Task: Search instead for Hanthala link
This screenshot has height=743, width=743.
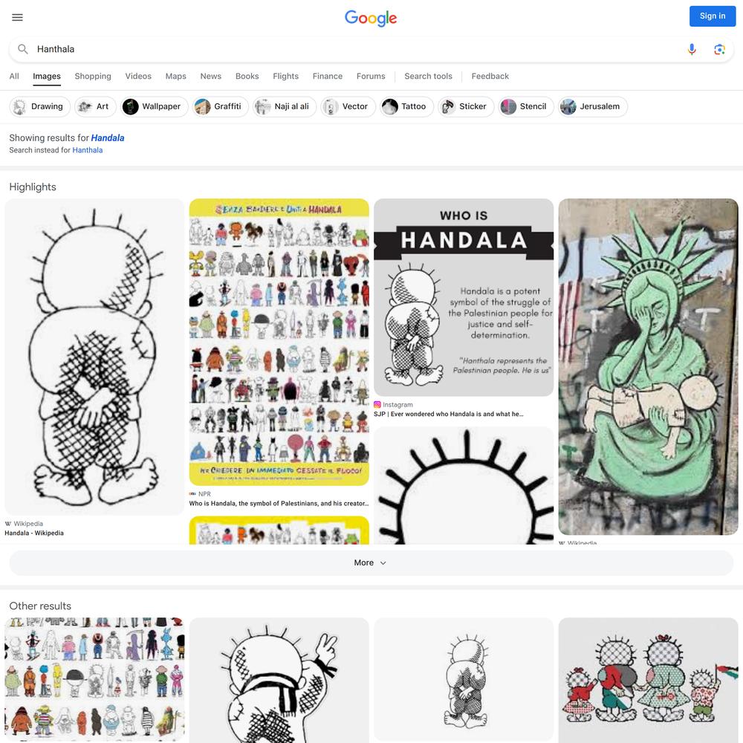Action: 87,150
